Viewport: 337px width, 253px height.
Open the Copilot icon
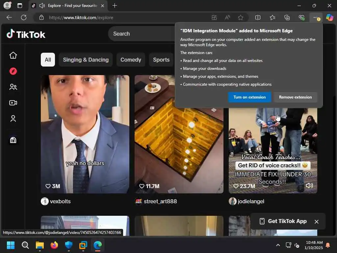pos(329,17)
